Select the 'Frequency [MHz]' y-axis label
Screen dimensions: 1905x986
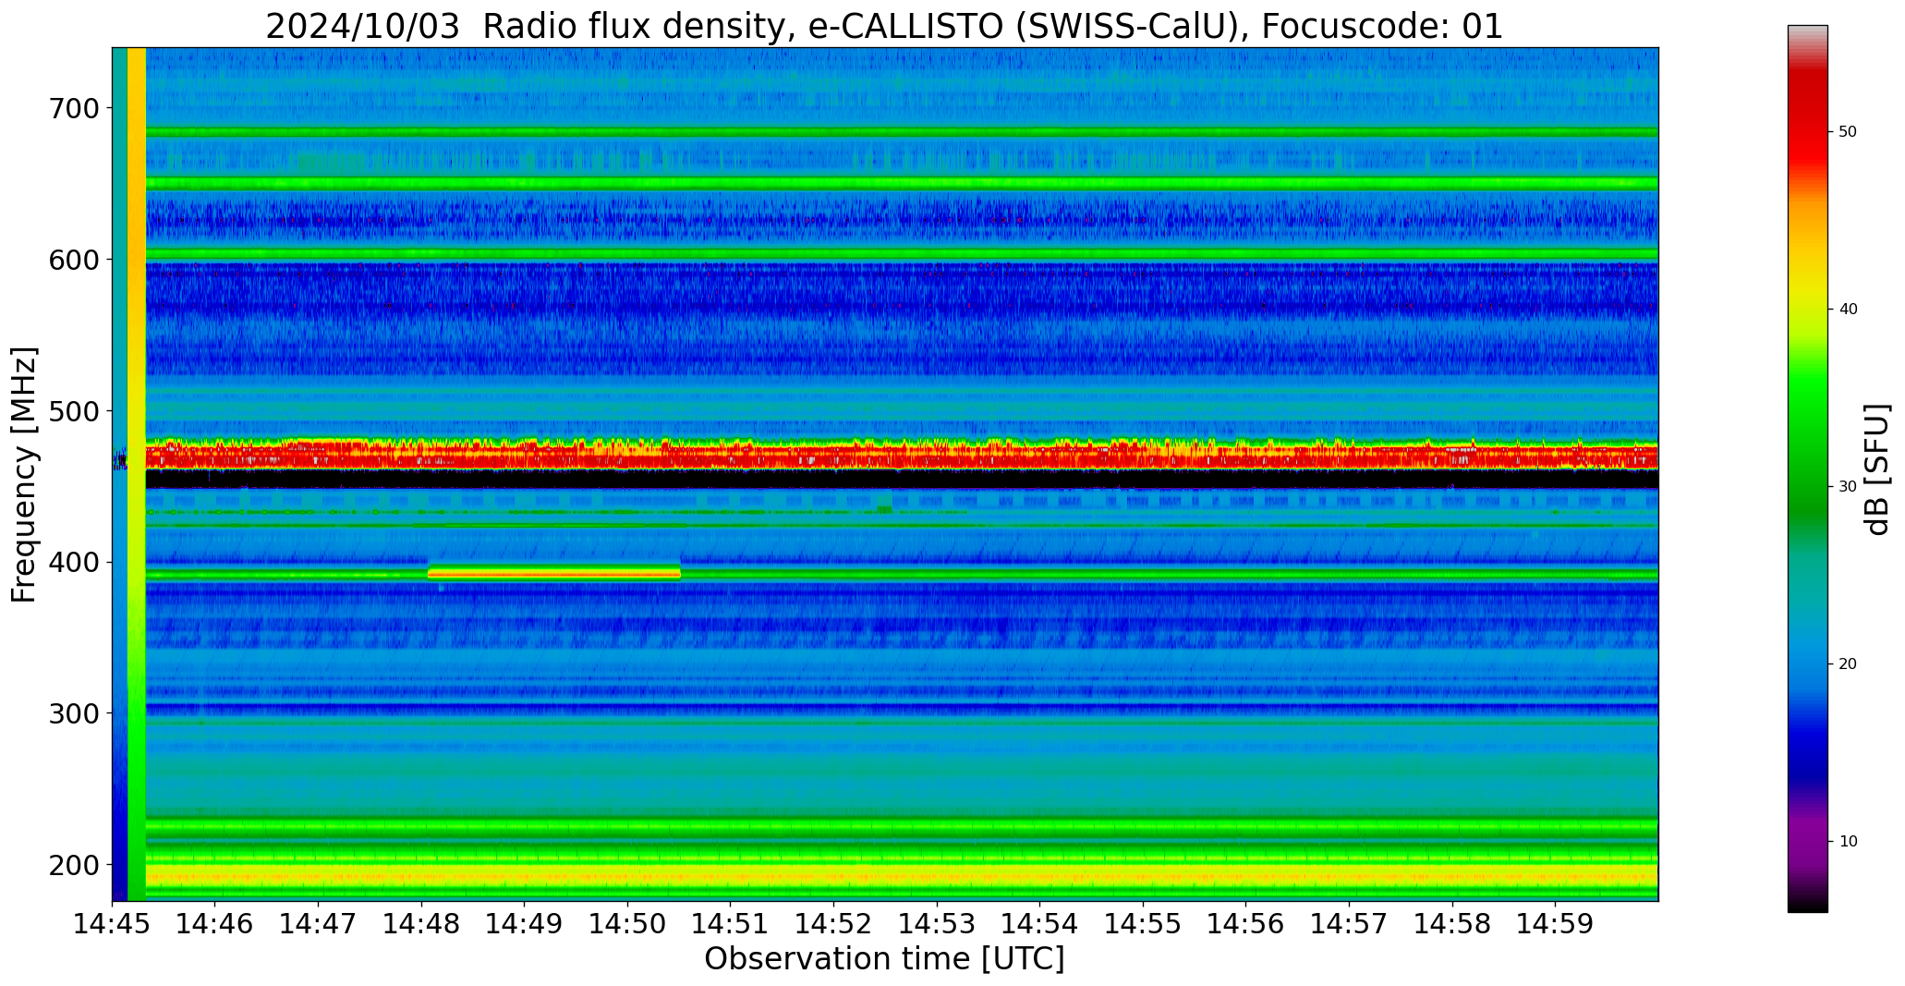24,475
